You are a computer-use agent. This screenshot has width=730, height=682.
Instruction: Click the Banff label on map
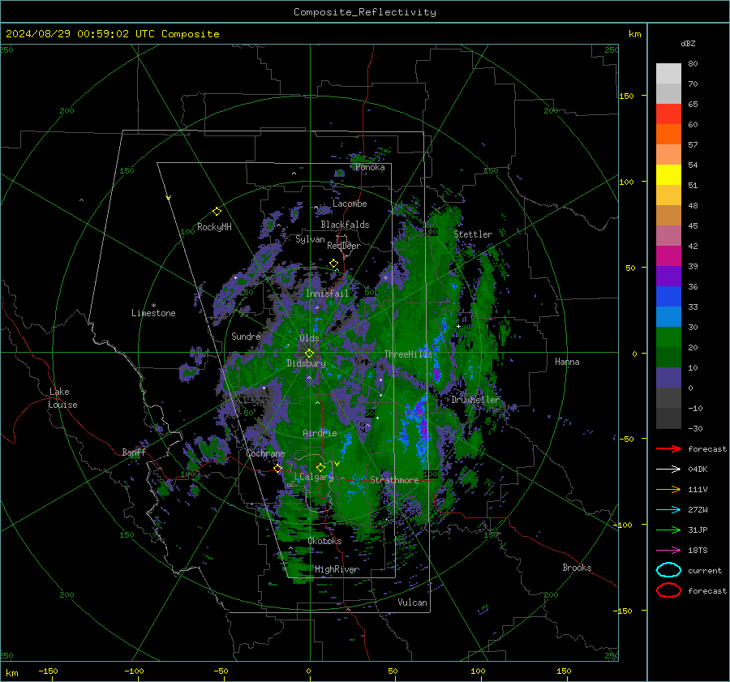point(134,453)
